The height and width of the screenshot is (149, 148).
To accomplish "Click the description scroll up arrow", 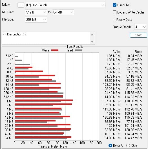I will [x=92, y=35].
